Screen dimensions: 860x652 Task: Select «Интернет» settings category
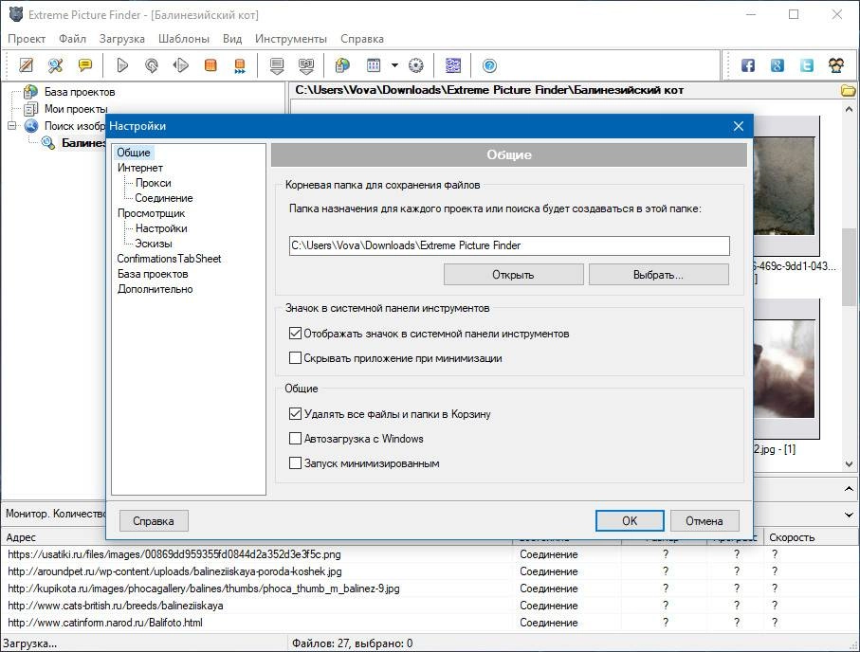tap(140, 168)
